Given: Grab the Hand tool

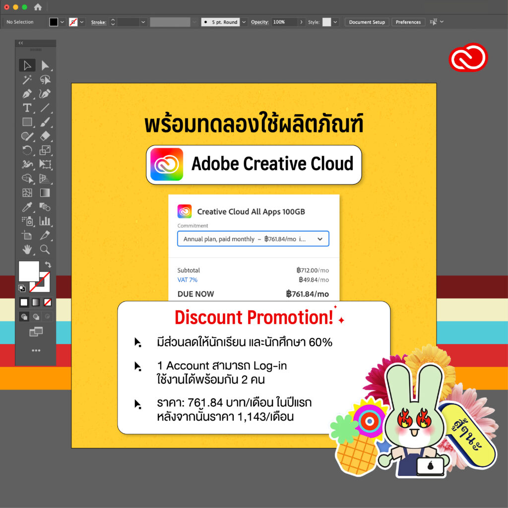Looking at the screenshot, I should (x=27, y=250).
